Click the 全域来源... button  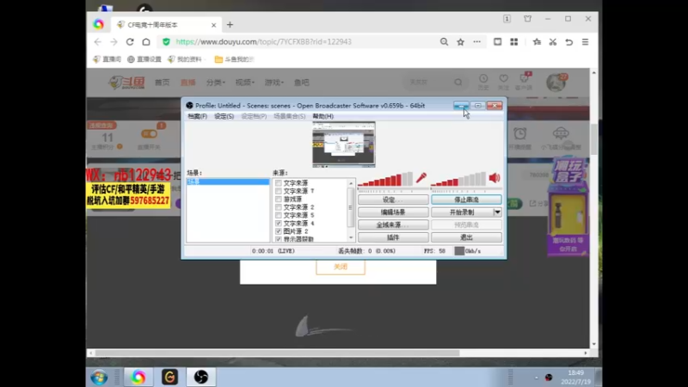[x=393, y=224]
